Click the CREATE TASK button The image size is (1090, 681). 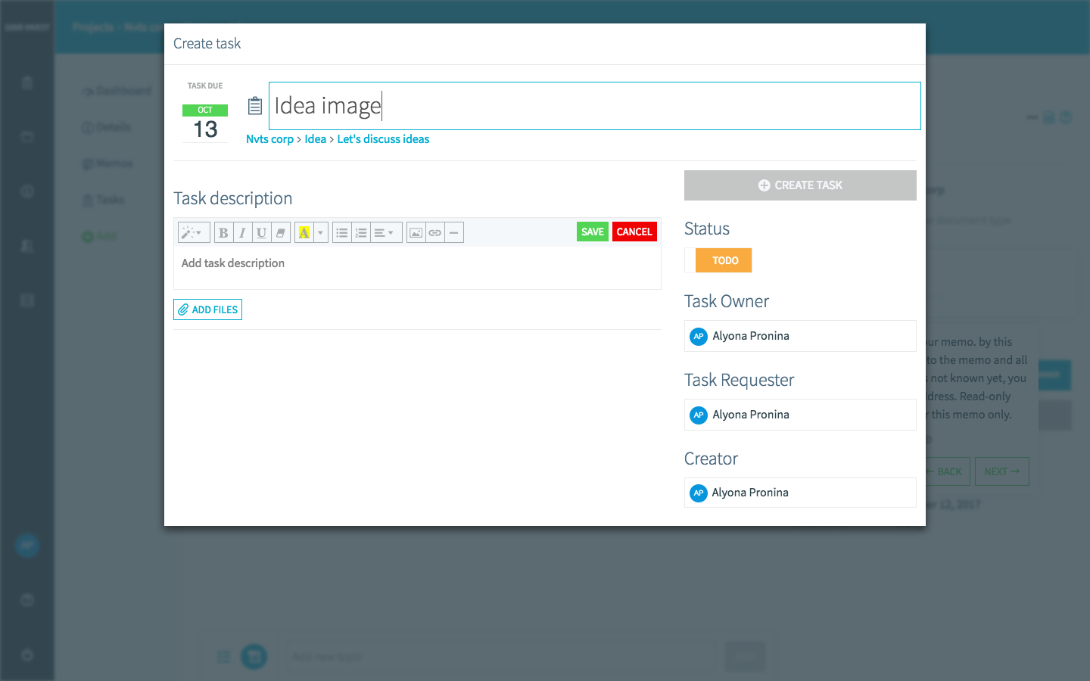click(x=800, y=185)
